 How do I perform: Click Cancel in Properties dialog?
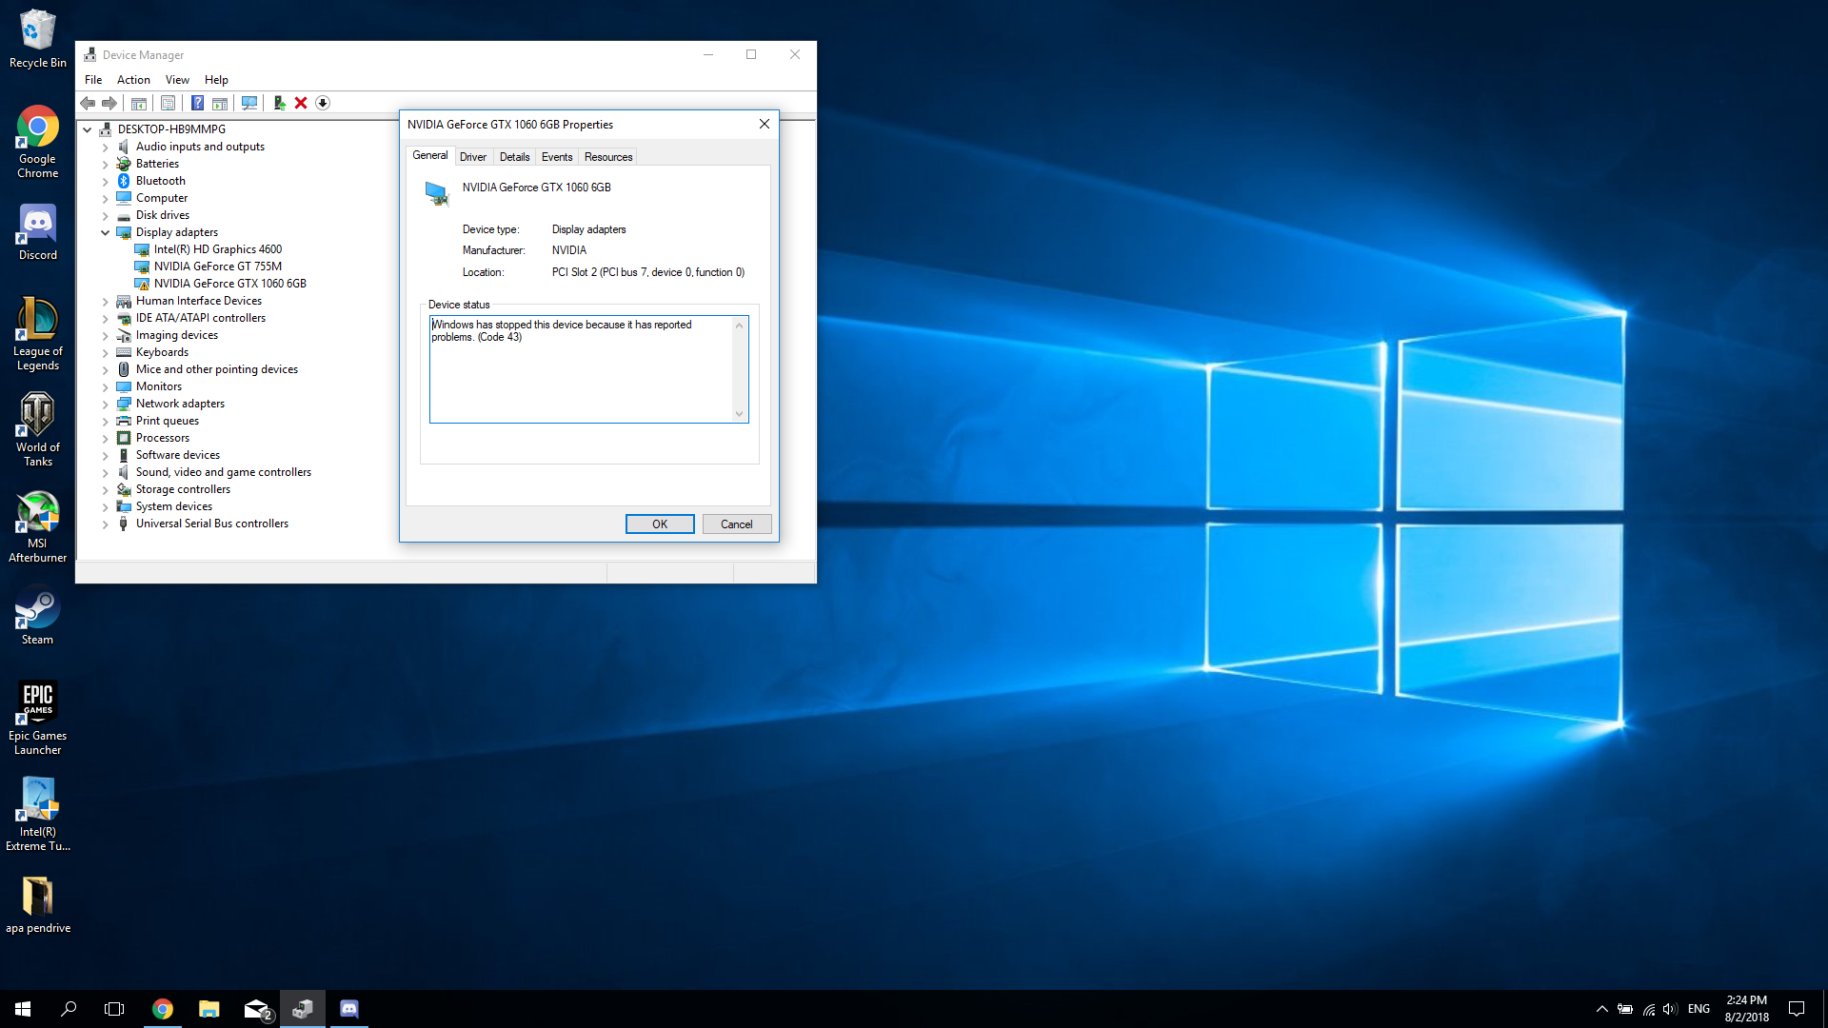pyautogui.click(x=737, y=524)
